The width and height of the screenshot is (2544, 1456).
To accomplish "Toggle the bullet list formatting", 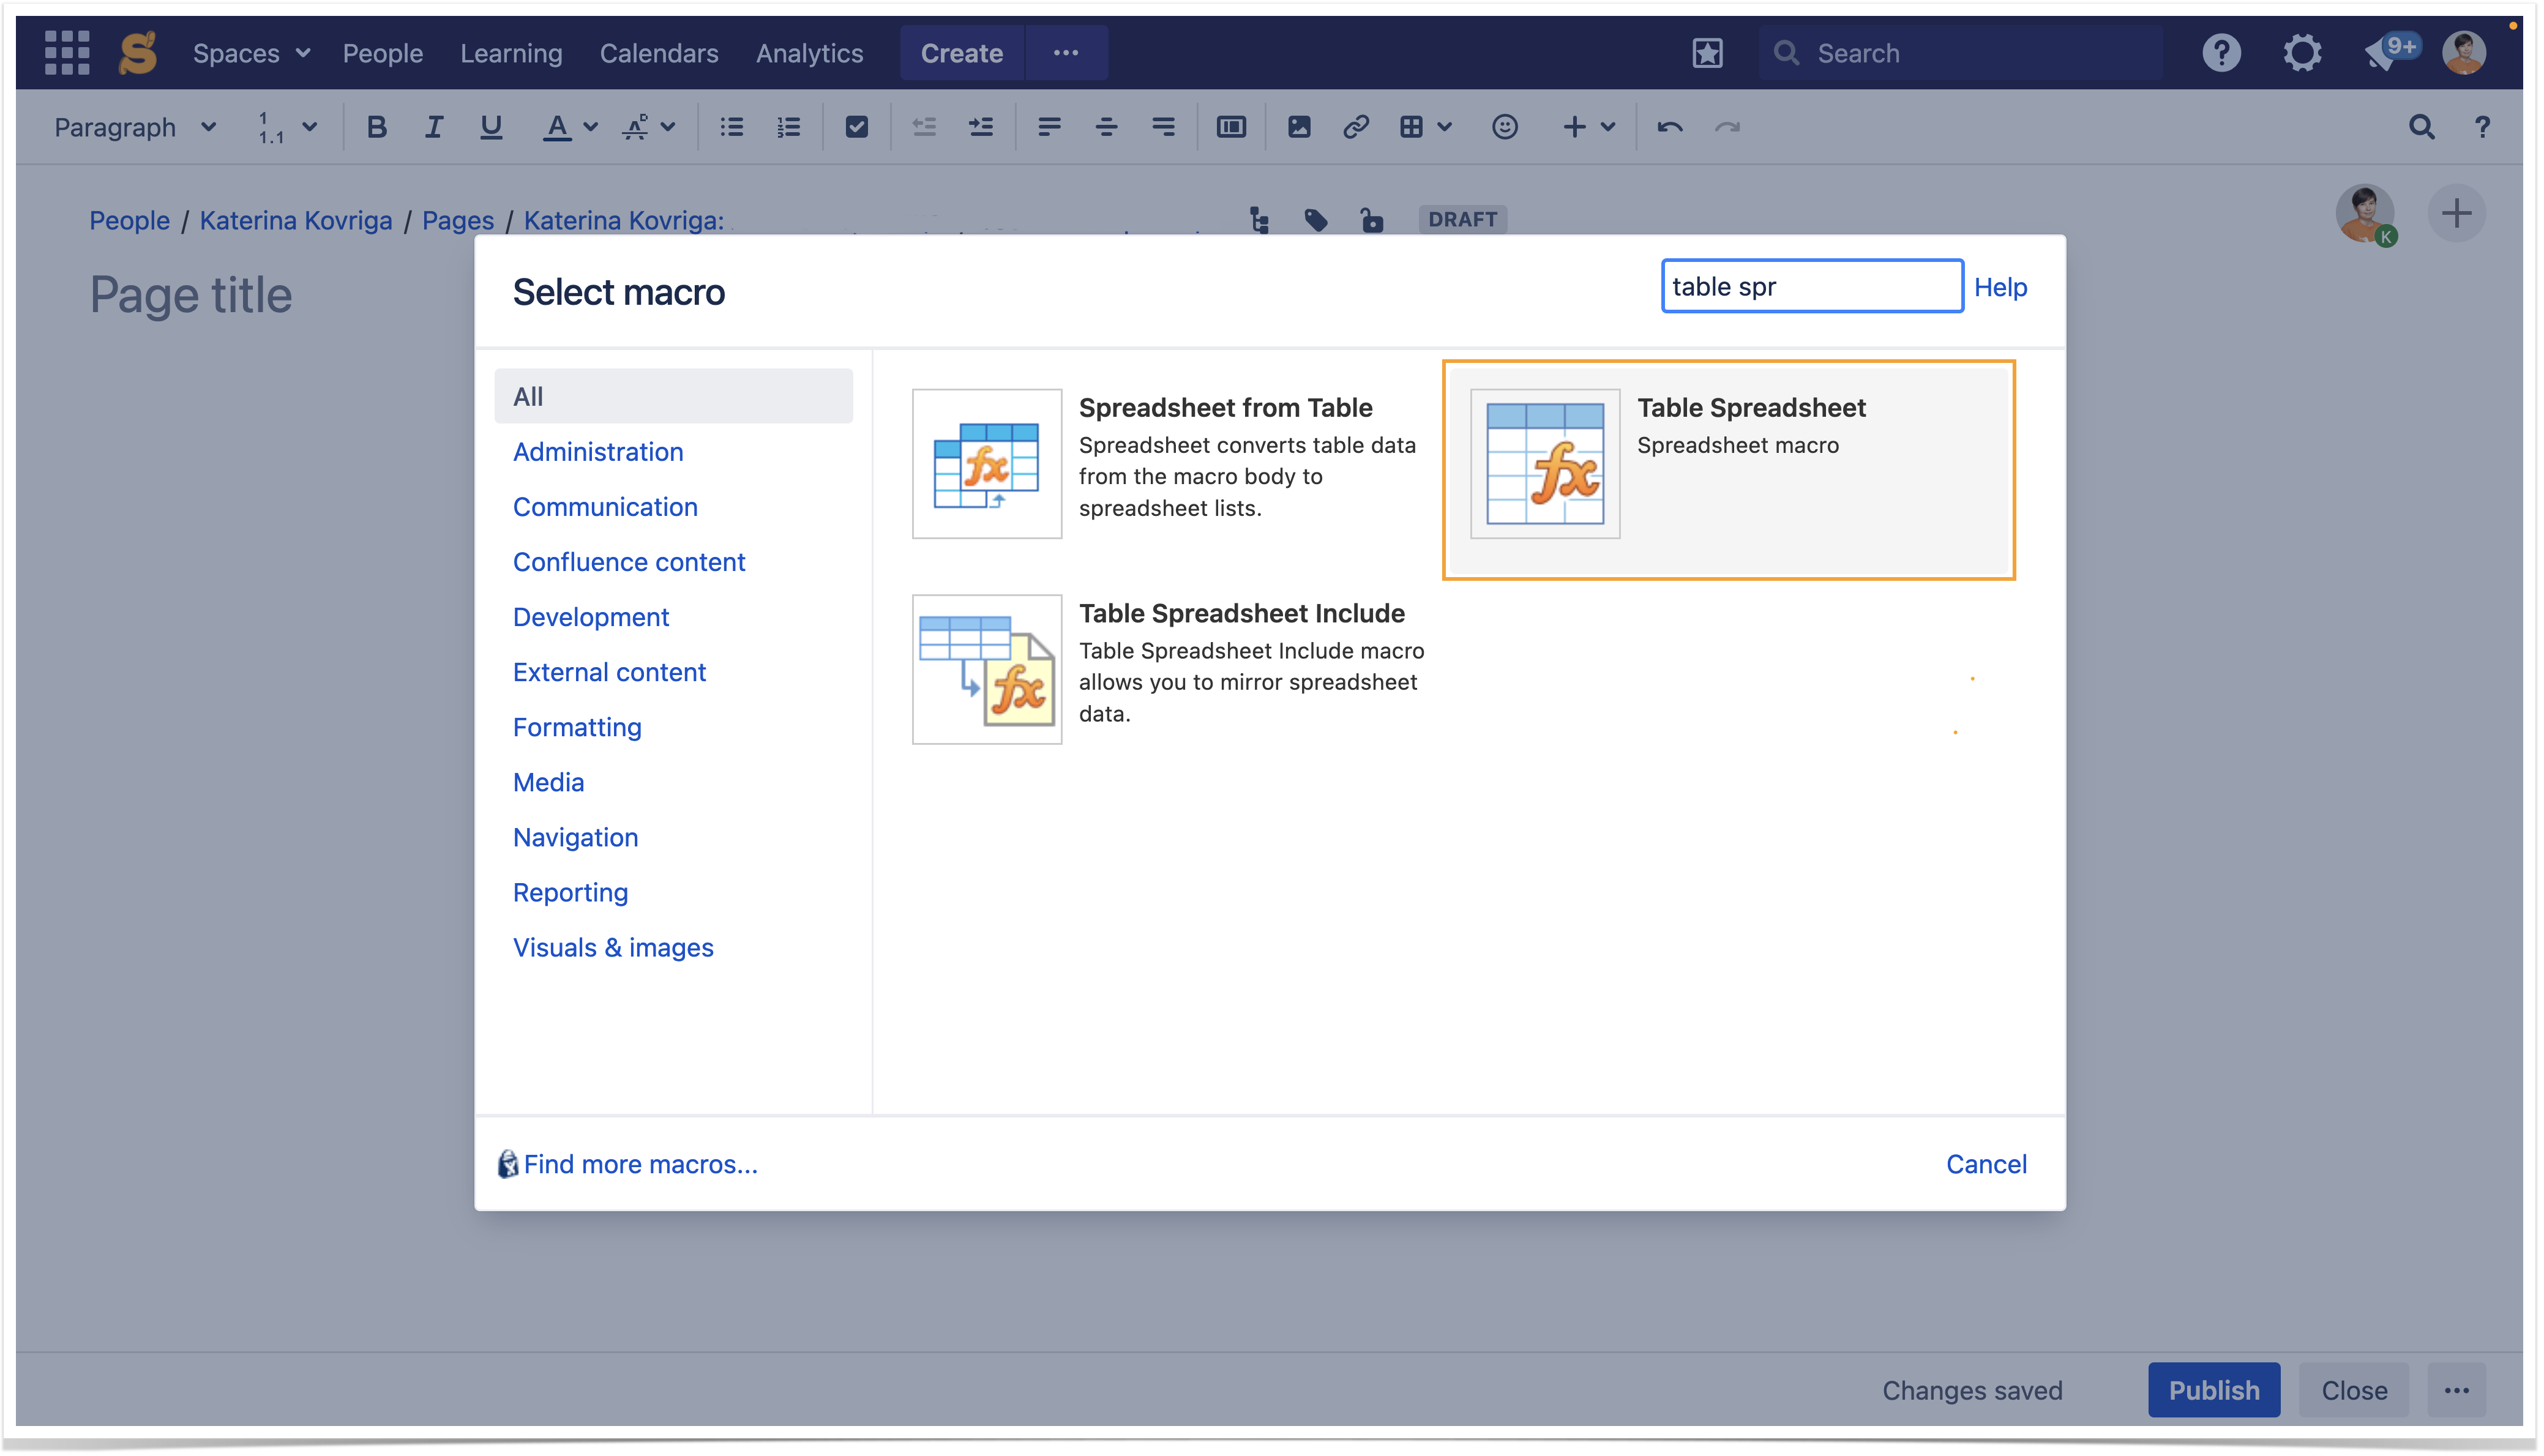I will (x=732, y=127).
